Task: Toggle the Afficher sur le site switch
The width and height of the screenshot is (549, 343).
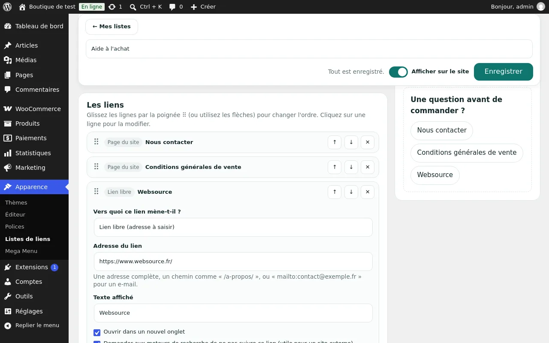Action: click(398, 72)
